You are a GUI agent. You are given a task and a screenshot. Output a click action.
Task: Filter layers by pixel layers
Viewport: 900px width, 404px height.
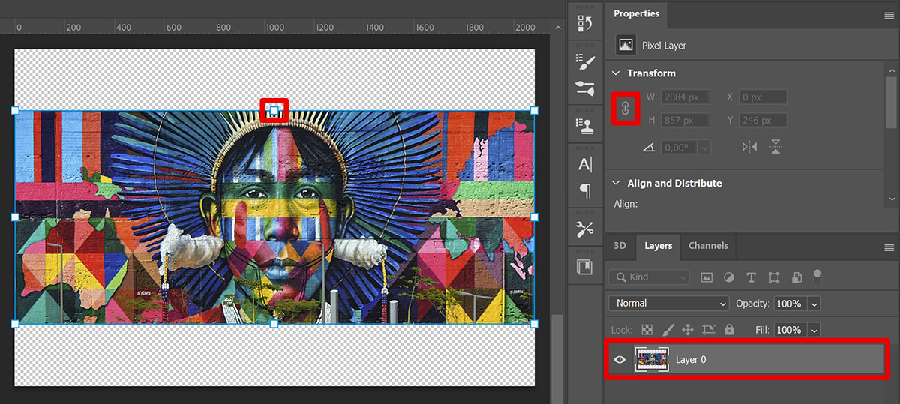706,277
